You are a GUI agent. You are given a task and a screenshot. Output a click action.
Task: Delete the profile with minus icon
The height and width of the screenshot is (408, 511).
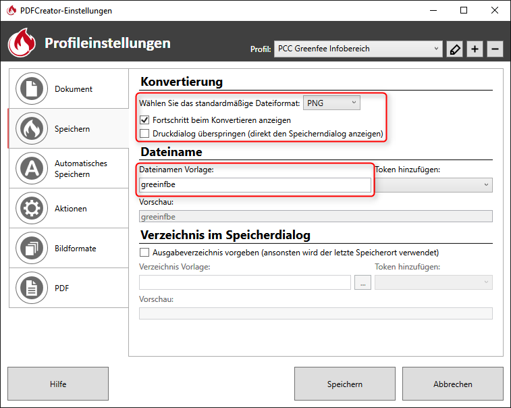(495, 49)
